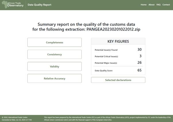Click the KEY FIGURES panel heading
This screenshot has width=173, height=122.
tap(118, 42)
